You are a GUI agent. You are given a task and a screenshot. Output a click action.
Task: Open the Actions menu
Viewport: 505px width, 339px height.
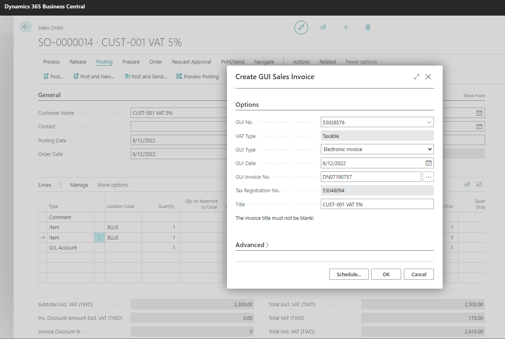coord(301,62)
